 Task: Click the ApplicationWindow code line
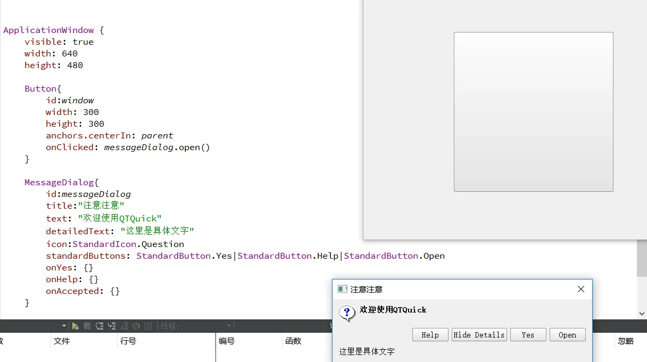click(54, 30)
